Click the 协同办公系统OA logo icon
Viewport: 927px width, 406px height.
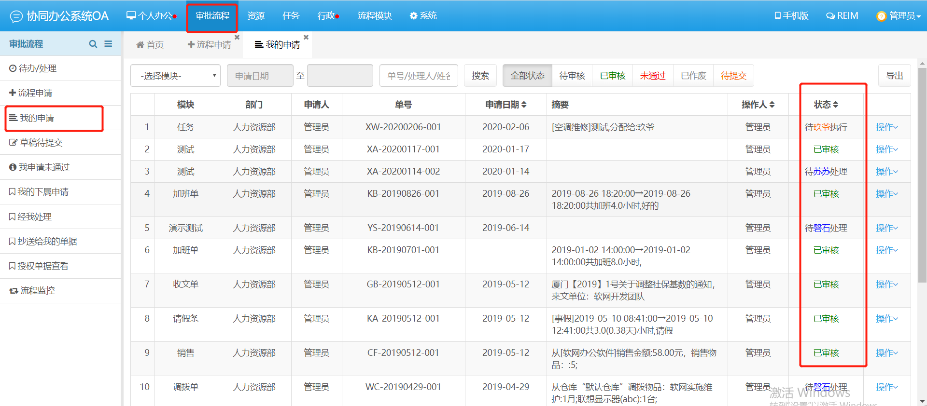(16, 16)
